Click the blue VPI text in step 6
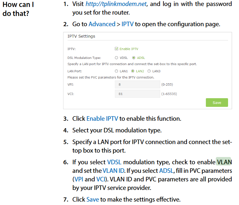 [79, 179]
